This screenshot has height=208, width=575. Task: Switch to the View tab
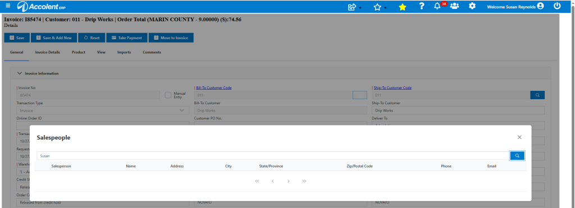(101, 52)
